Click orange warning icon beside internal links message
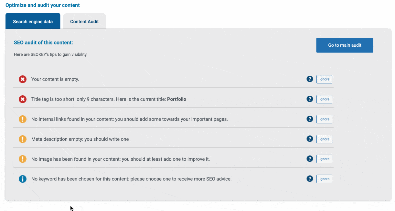The image size is (395, 211). click(x=23, y=119)
